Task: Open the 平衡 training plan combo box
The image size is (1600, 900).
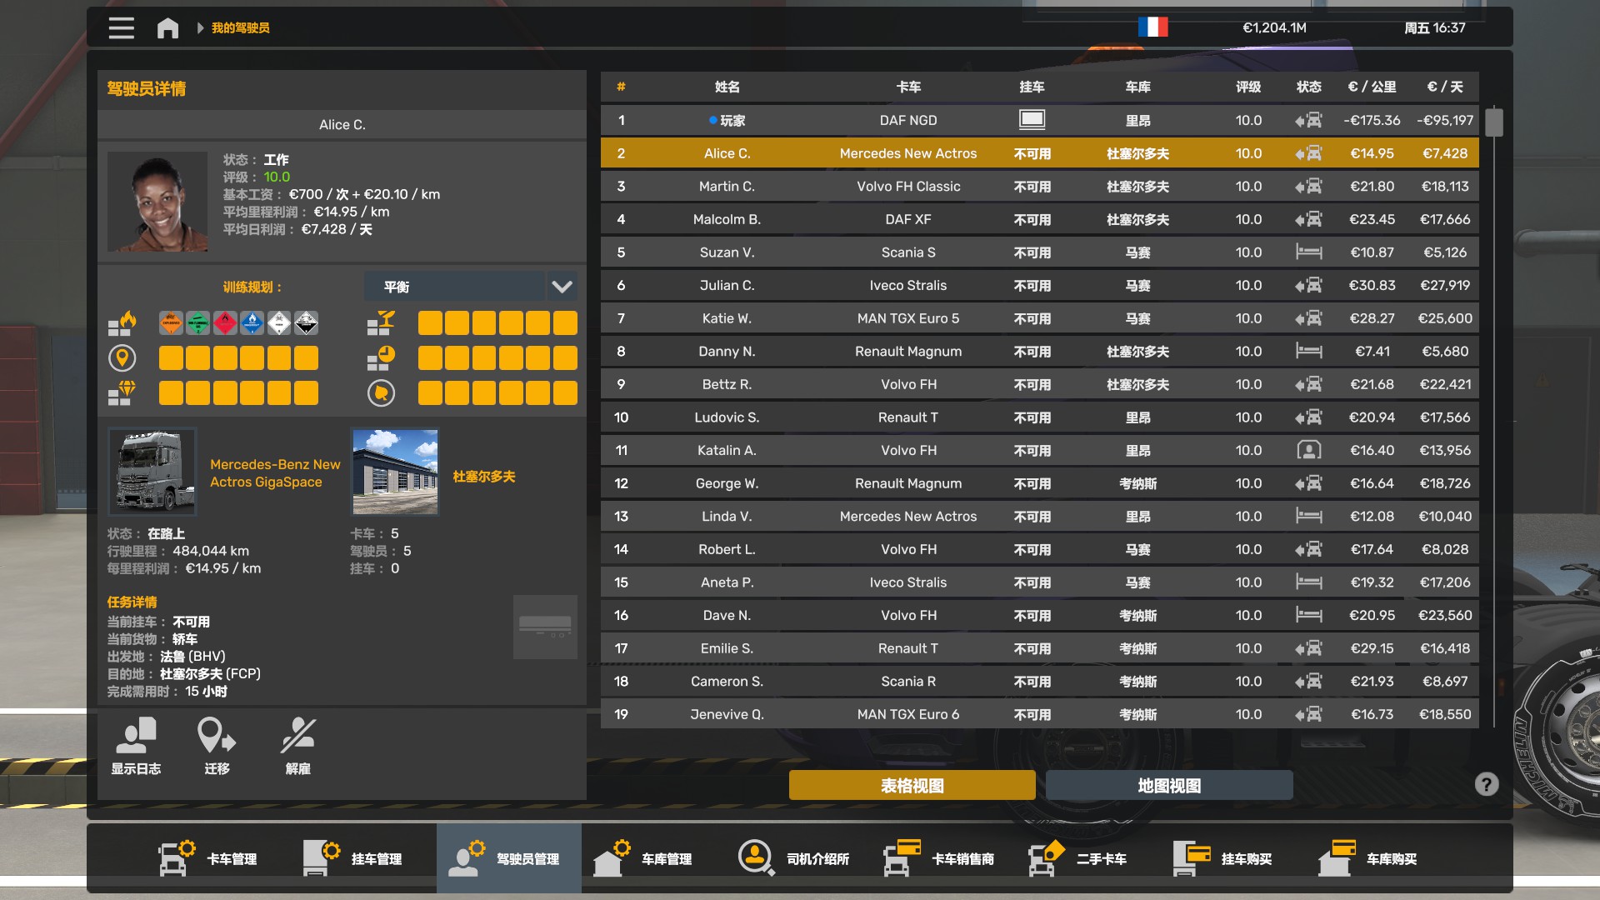Action: tap(455, 287)
